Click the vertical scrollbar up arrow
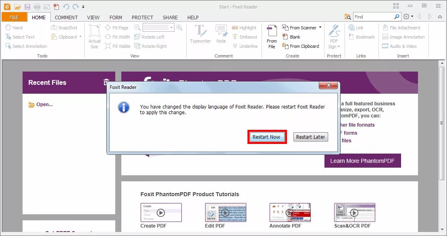 point(442,63)
